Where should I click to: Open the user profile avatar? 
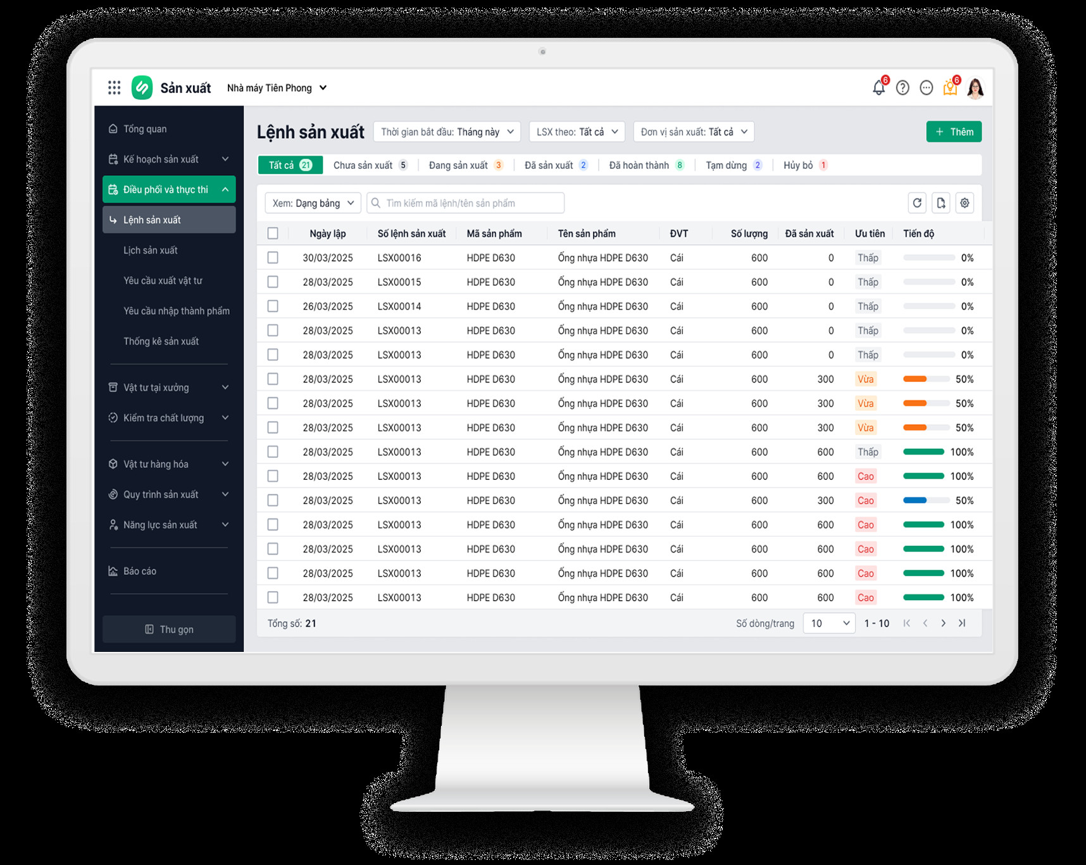tap(975, 88)
